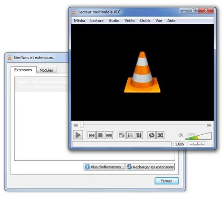Image resolution: width=224 pixels, height=197 pixels.
Task: Start playback with the Play button
Action: coord(78,135)
